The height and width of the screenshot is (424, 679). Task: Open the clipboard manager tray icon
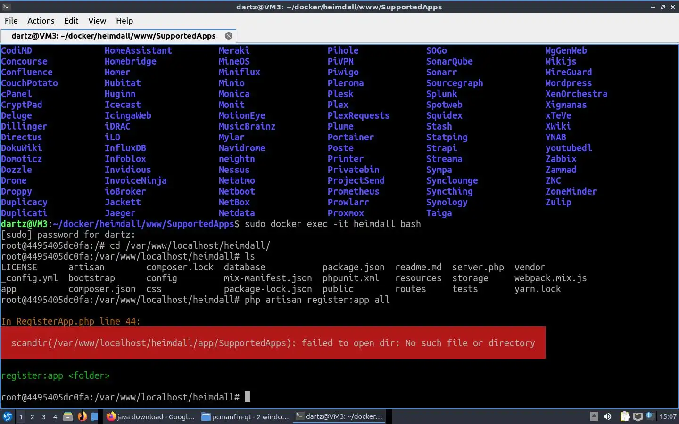[625, 416]
